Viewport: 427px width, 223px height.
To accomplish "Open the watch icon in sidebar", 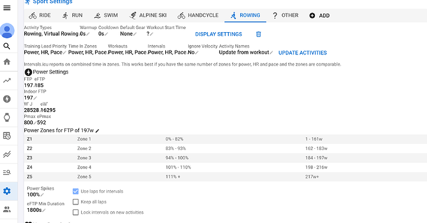I will click(x=7, y=117).
